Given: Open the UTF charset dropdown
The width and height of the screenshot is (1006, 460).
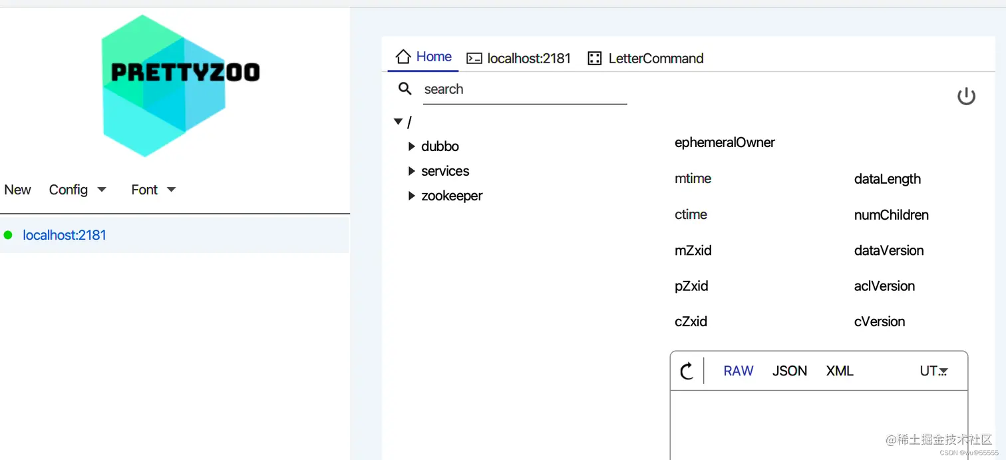Looking at the screenshot, I should coord(933,371).
